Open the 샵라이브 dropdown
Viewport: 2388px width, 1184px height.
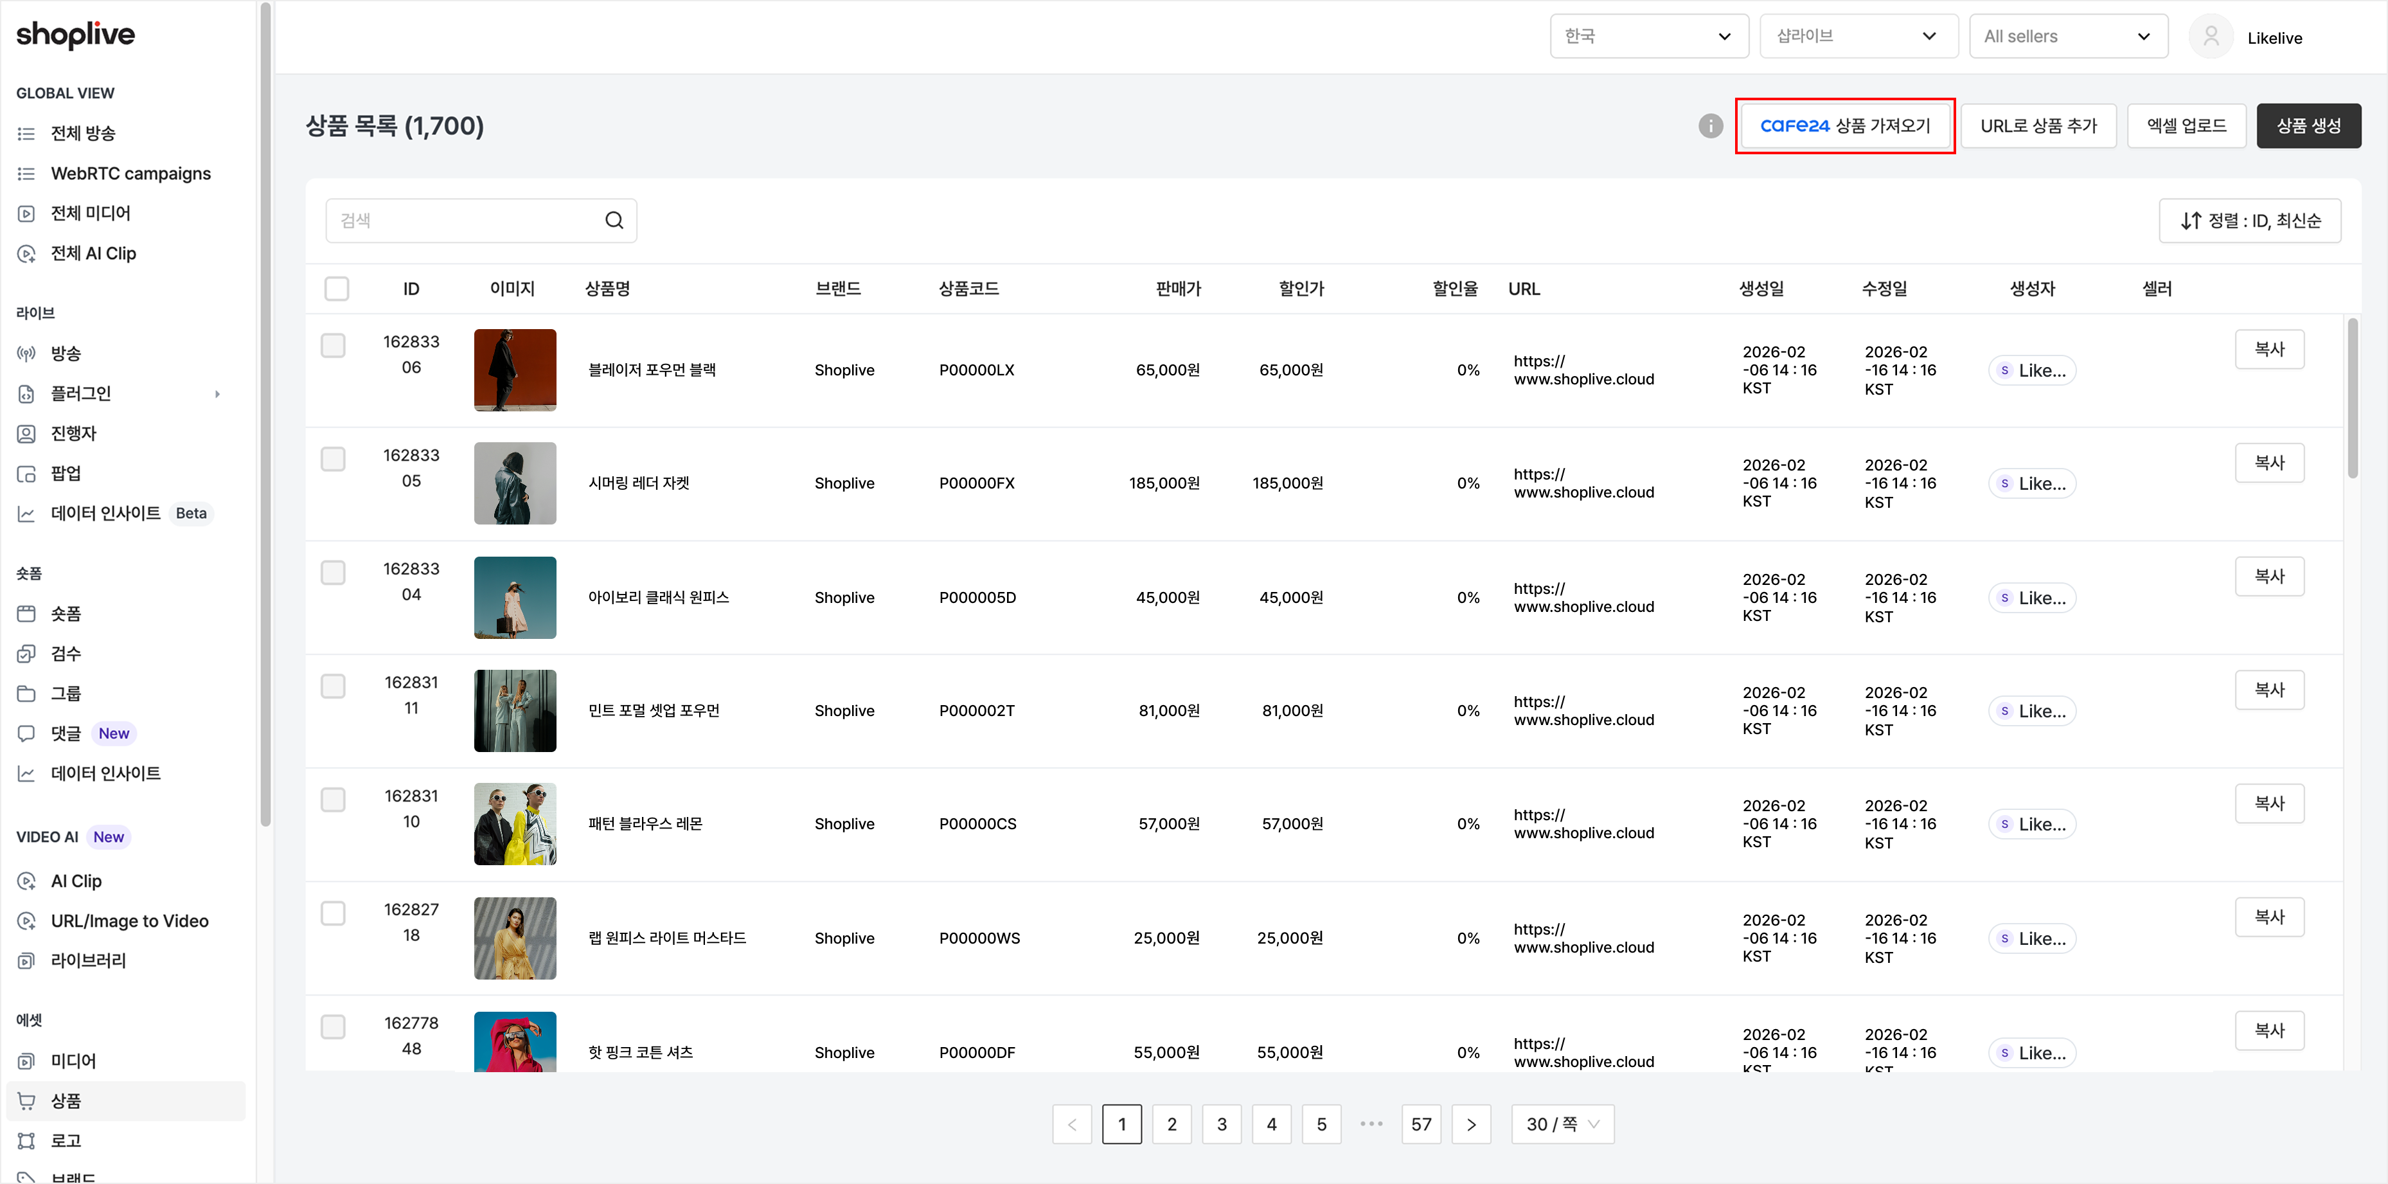pyautogui.click(x=1858, y=36)
